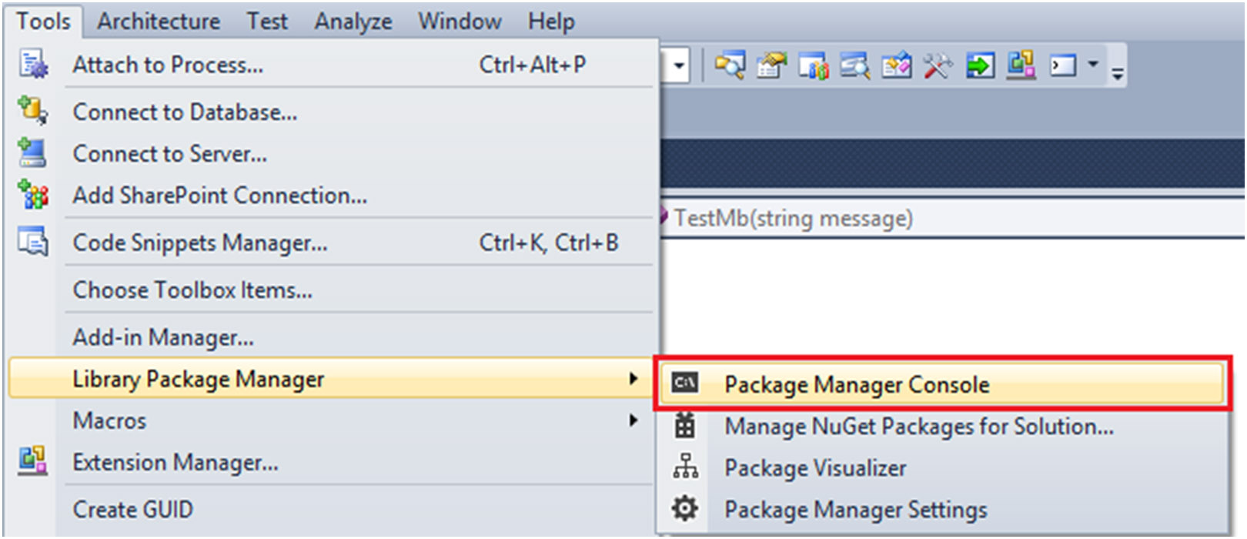The image size is (1247, 539).
Task: Click the green arrow Start Page icon
Action: (x=979, y=65)
